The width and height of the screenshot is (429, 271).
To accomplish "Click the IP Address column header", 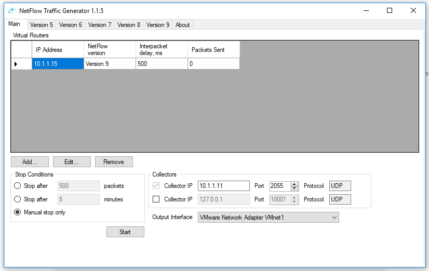I will coord(58,49).
